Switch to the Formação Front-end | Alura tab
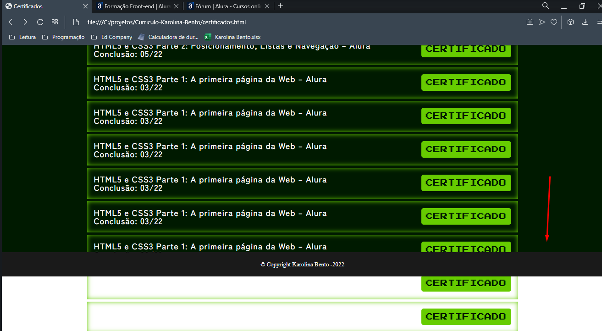Image resolution: width=602 pixels, height=331 pixels. coord(138,6)
